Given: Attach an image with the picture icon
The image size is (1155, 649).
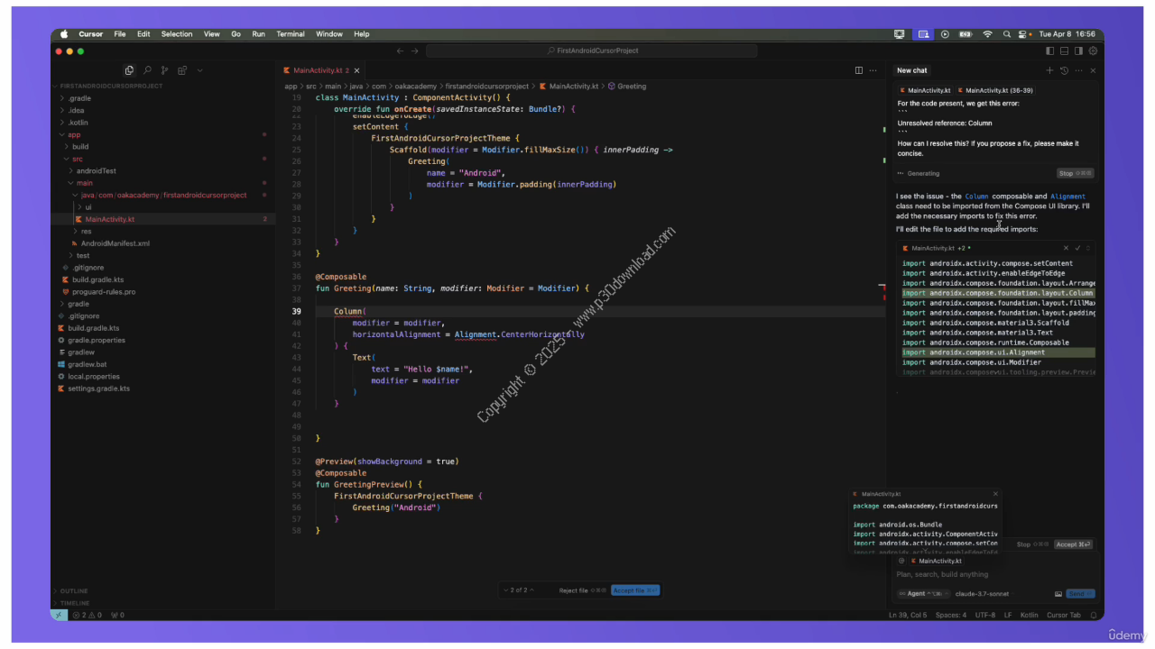Looking at the screenshot, I should 1058,594.
